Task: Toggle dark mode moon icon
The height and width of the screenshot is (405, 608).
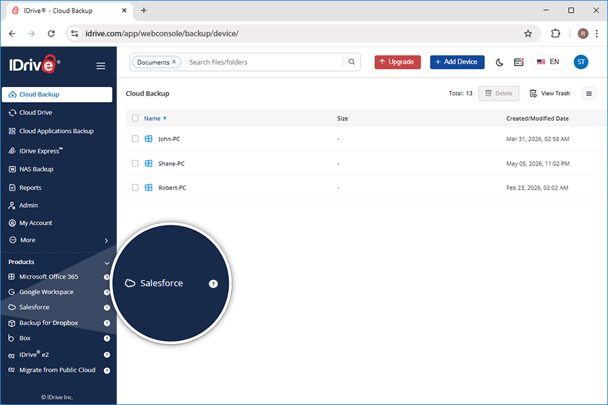Action: [499, 62]
